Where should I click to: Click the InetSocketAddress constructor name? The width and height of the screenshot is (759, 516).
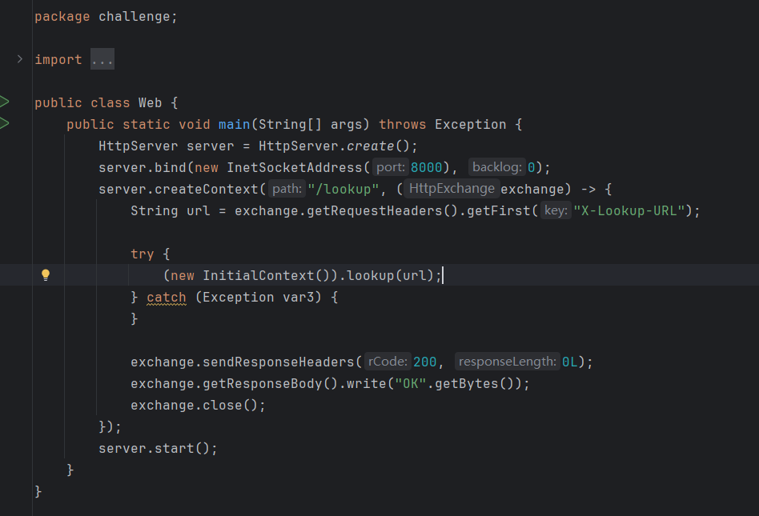click(295, 167)
